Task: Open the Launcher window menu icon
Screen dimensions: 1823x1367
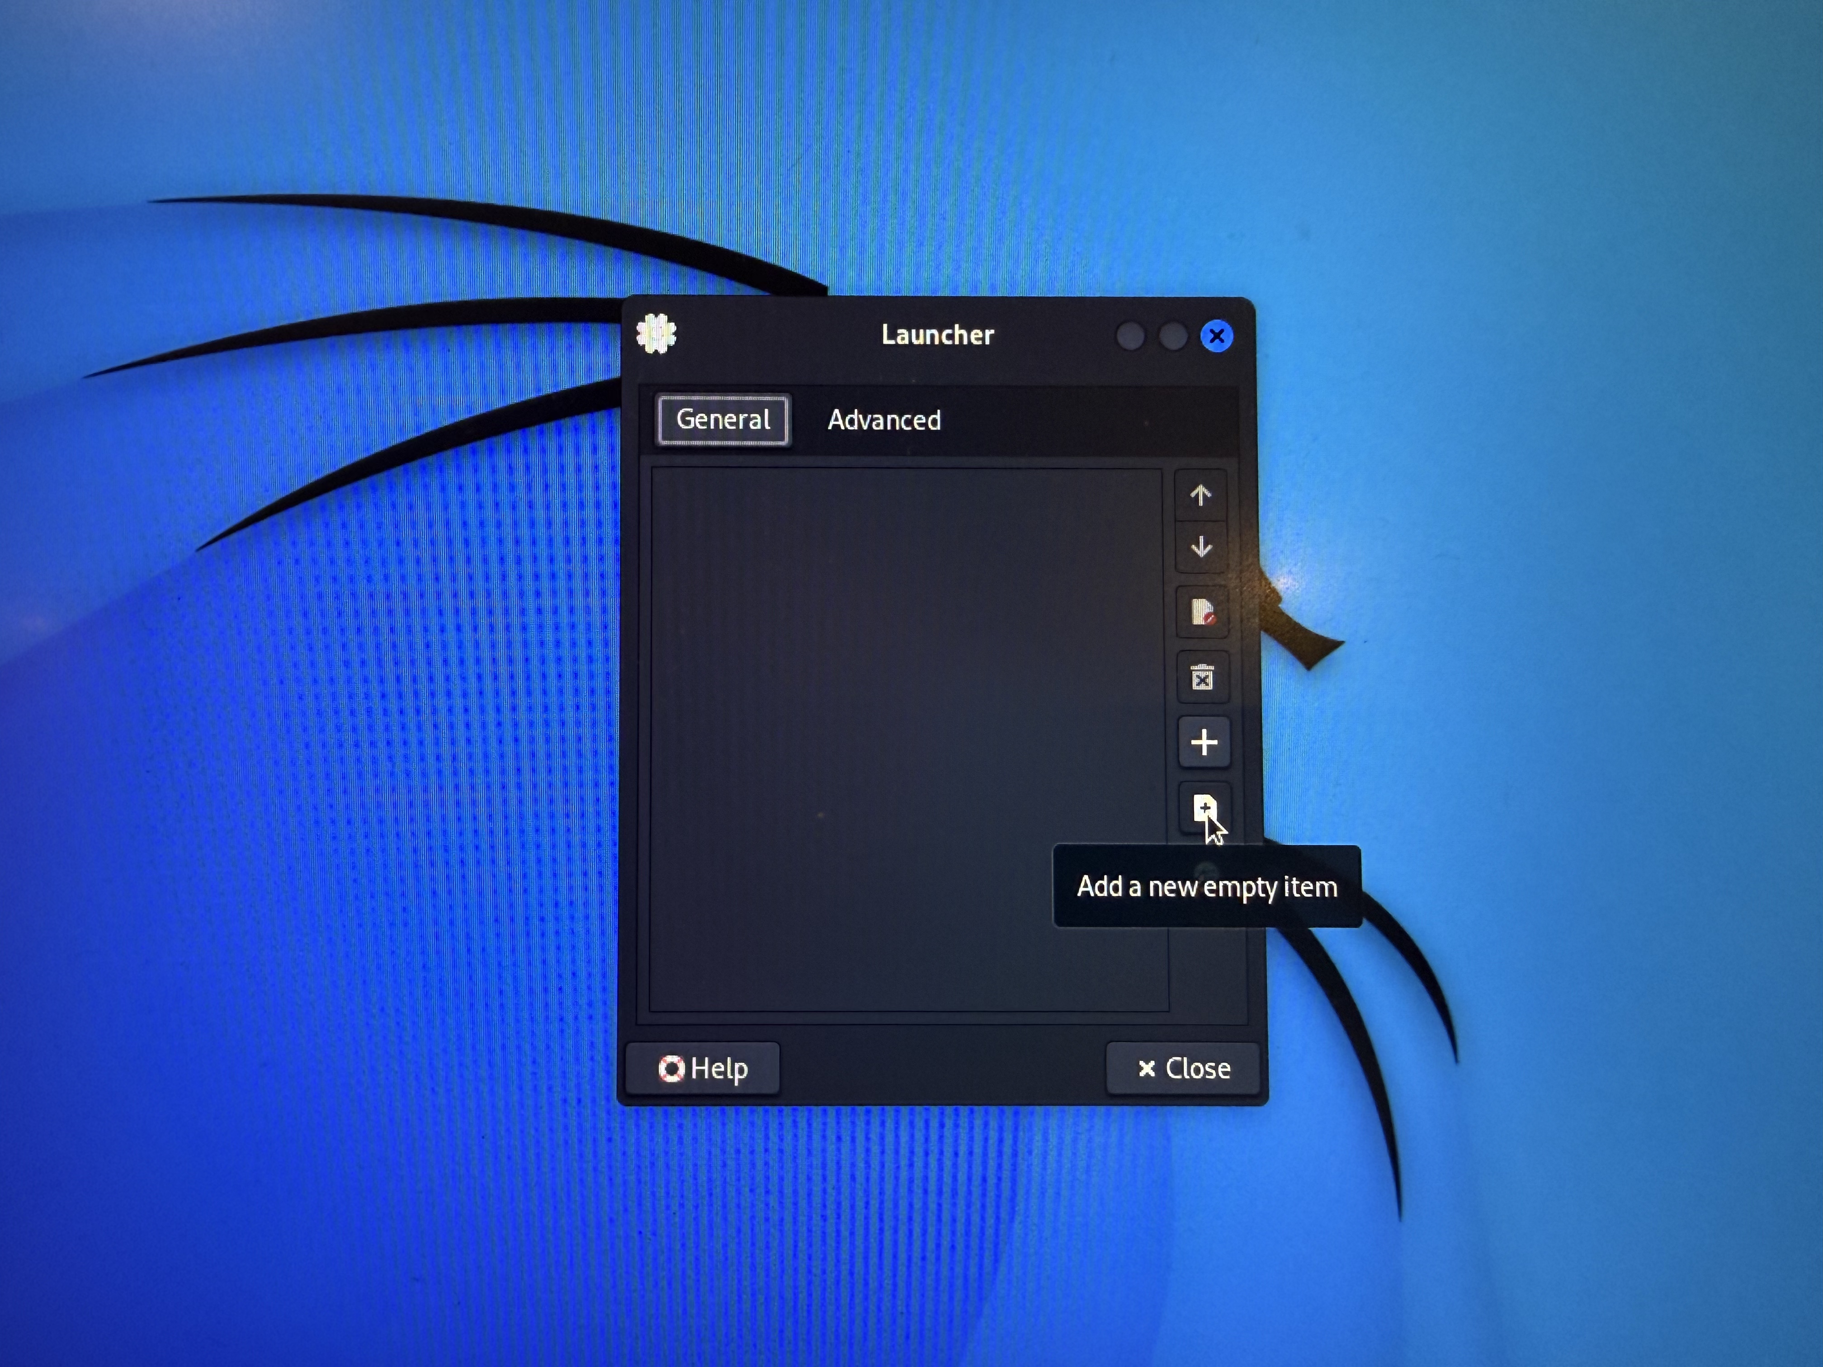Action: [656, 335]
